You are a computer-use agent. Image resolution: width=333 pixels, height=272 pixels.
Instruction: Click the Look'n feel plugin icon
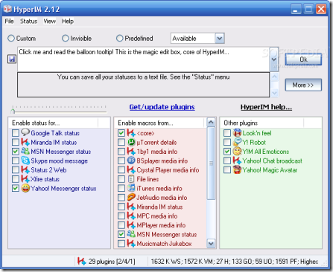tap(237, 133)
